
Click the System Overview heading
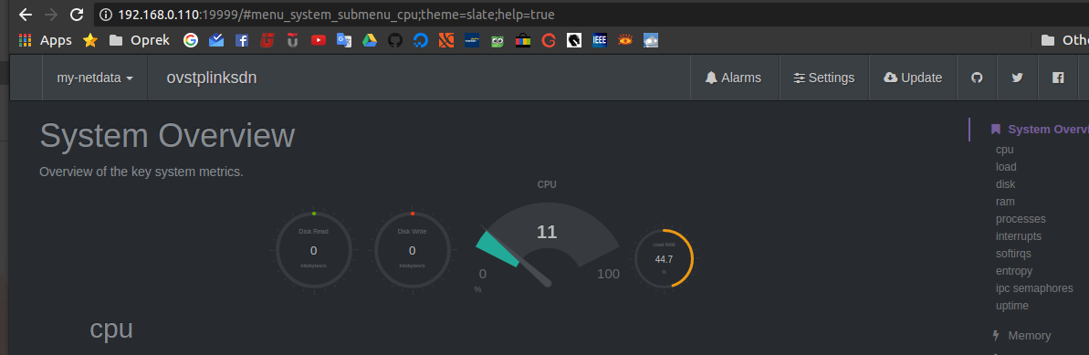point(167,135)
